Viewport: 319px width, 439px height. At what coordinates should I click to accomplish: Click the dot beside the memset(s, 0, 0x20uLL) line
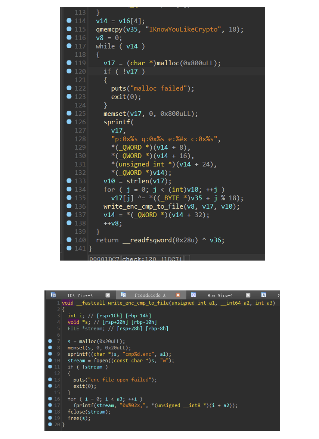click(x=50, y=348)
